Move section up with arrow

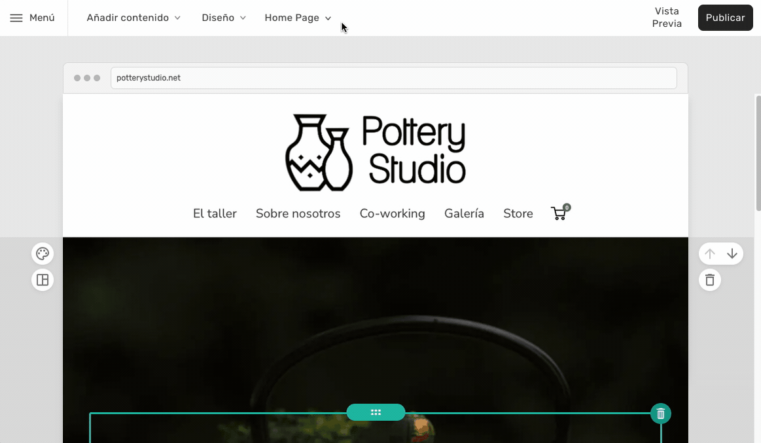pos(710,254)
